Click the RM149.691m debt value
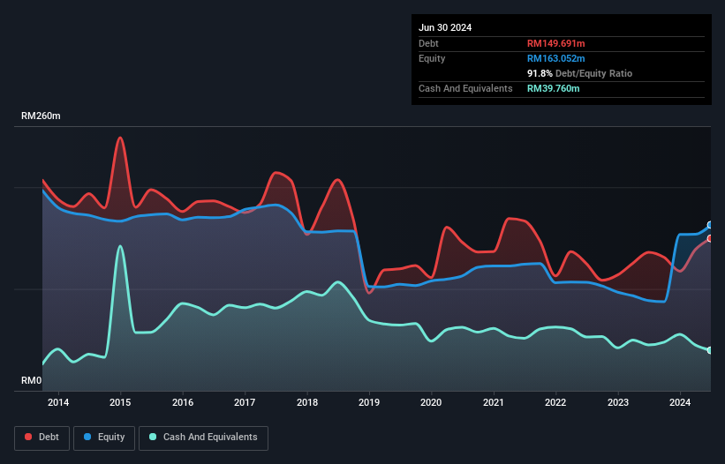The height and width of the screenshot is (464, 725). point(555,43)
